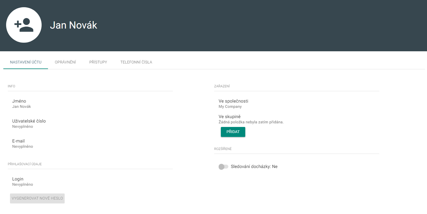427x214 pixels.
Task: Open the Přístupy tab
Action: 98,62
